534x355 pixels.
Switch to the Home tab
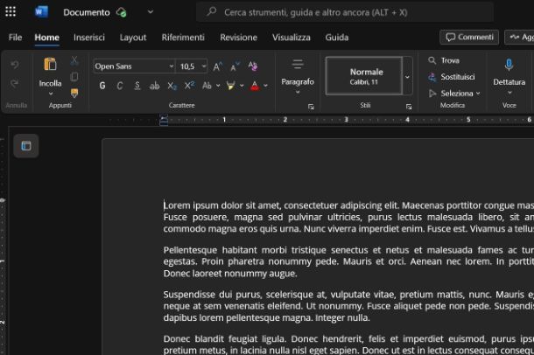(47, 38)
